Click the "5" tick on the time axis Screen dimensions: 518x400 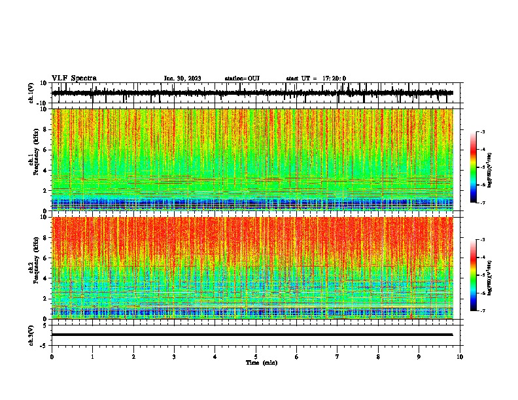point(256,357)
